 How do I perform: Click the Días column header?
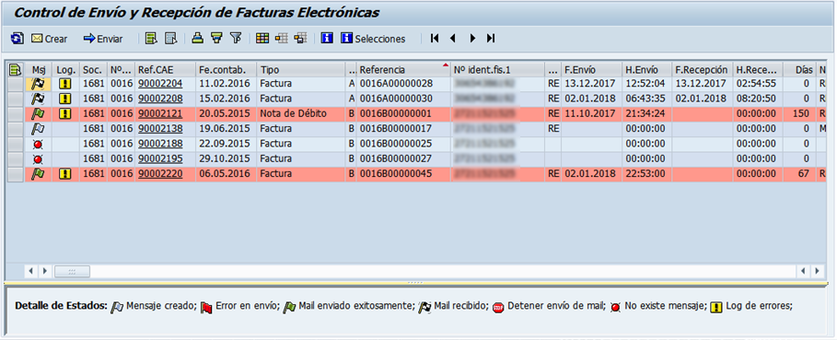pyautogui.click(x=799, y=69)
